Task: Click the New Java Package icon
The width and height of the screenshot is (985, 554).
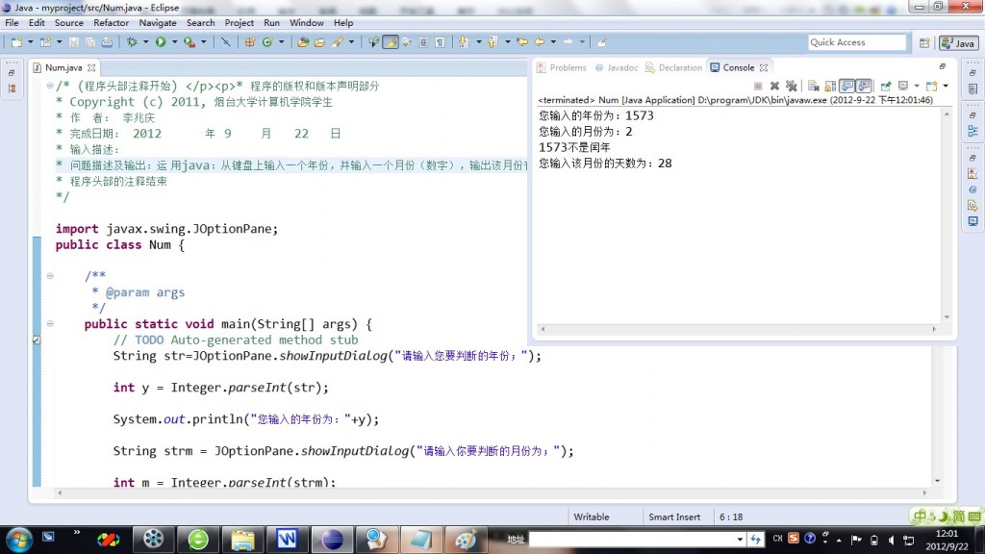Action: 250,42
